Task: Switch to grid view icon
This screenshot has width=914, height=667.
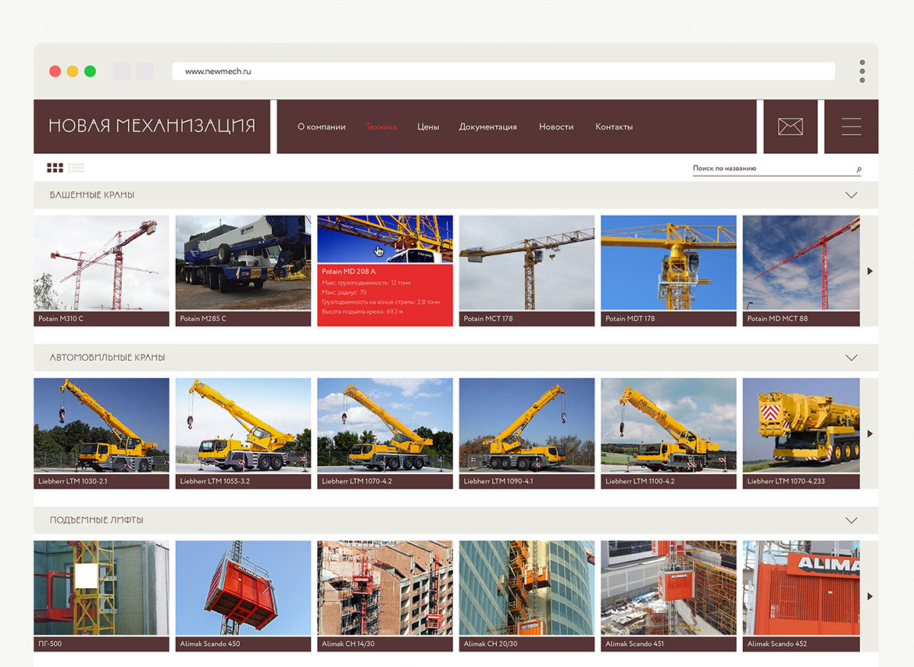Action: (x=55, y=168)
